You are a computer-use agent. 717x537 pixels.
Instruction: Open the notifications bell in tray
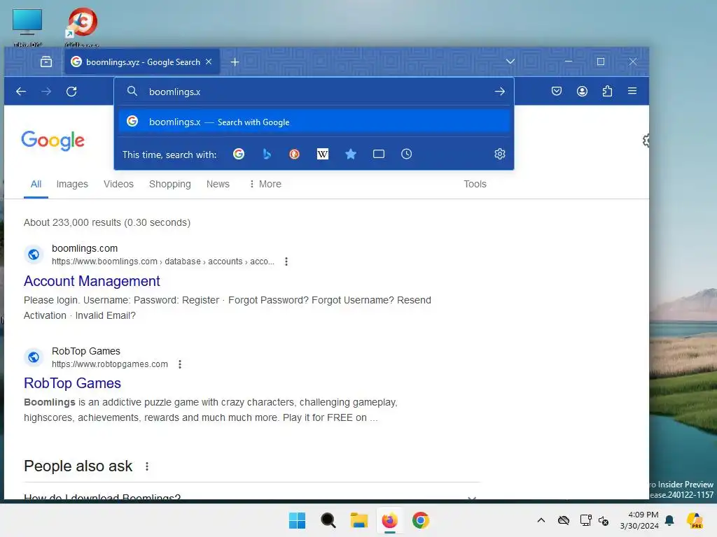[669, 520]
